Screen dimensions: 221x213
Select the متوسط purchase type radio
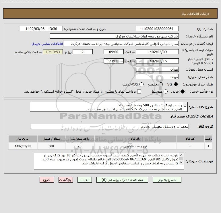pyautogui.click(x=166, y=91)
